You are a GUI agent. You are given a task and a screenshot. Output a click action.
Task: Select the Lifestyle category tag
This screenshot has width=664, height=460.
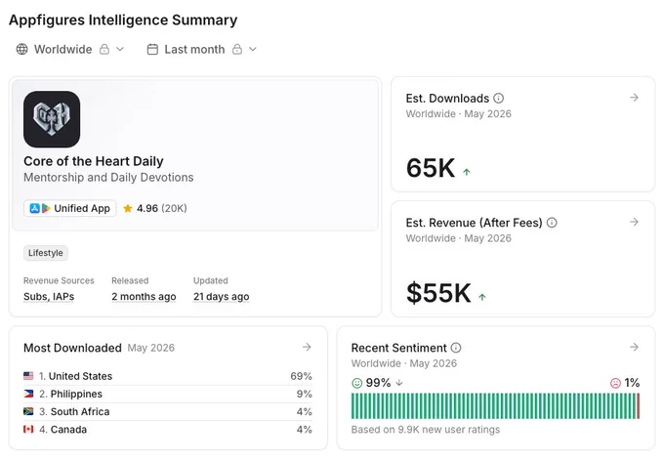tap(45, 253)
